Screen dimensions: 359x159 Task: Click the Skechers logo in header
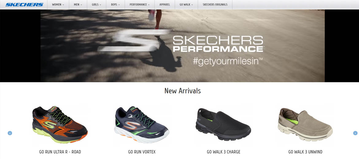tap(24, 5)
